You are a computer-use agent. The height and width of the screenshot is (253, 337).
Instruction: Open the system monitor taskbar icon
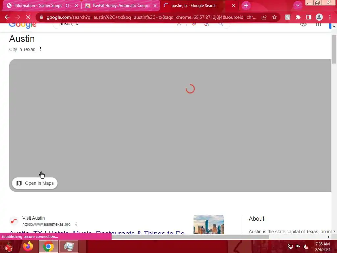click(x=69, y=246)
